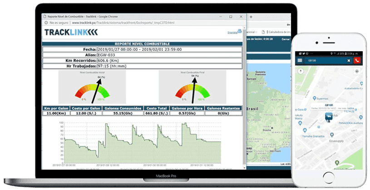The width and height of the screenshot is (370, 190).
Task: Open the hamburger menu in the phone app
Action: pos(300,60)
